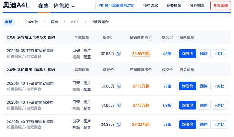Open 配置 for 40 TFSI 豪华动感型
This screenshot has width=234, height=137.
[87, 128]
